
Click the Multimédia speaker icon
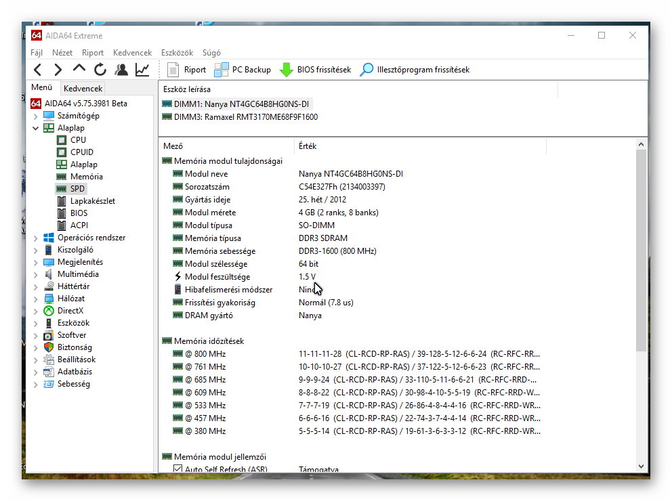49,274
